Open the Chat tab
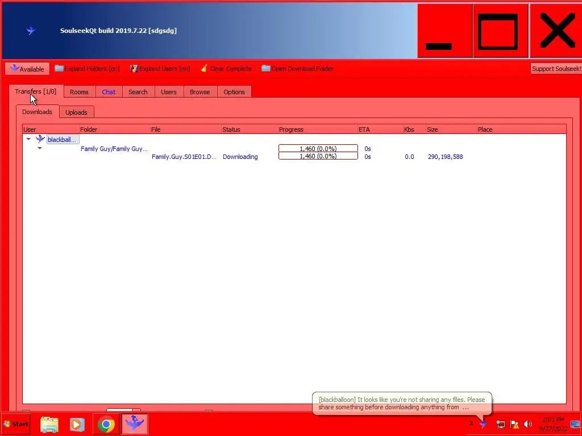Image resolution: width=582 pixels, height=436 pixels. (x=109, y=92)
